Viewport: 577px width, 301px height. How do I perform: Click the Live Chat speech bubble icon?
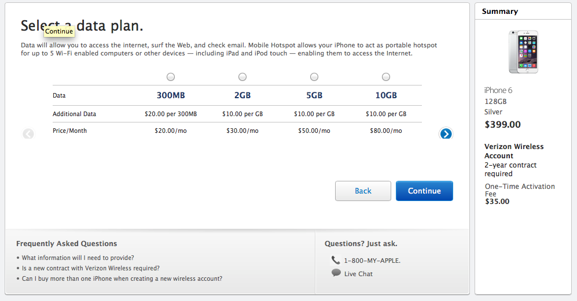coord(336,273)
